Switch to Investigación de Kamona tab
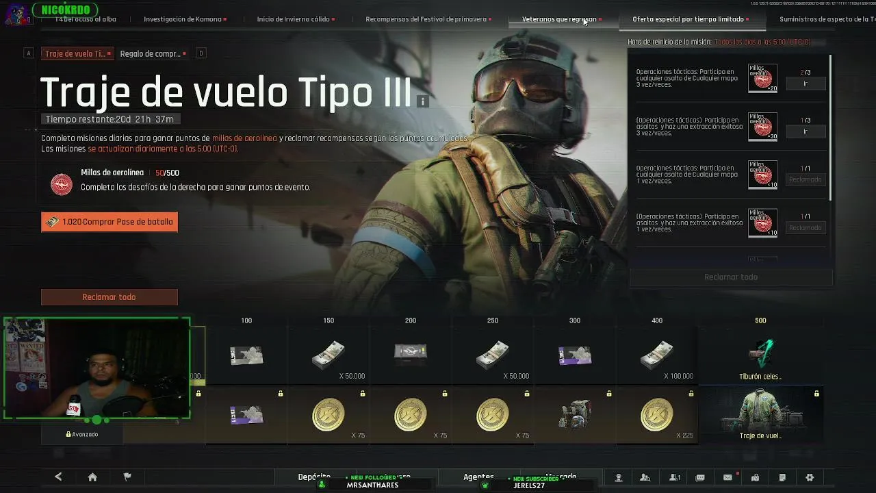The image size is (876, 493). tap(183, 19)
